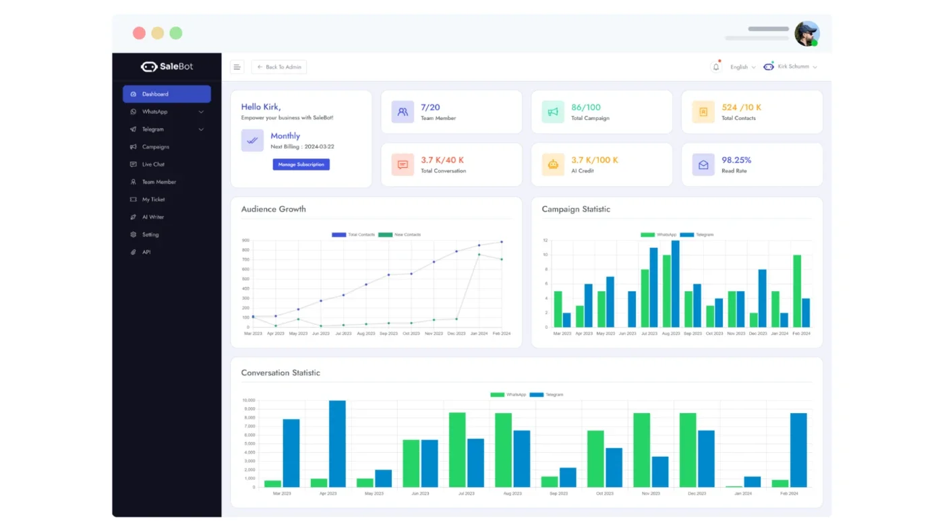Click the WhatsApp icon in sidebar
944x531 pixels.
coord(134,112)
